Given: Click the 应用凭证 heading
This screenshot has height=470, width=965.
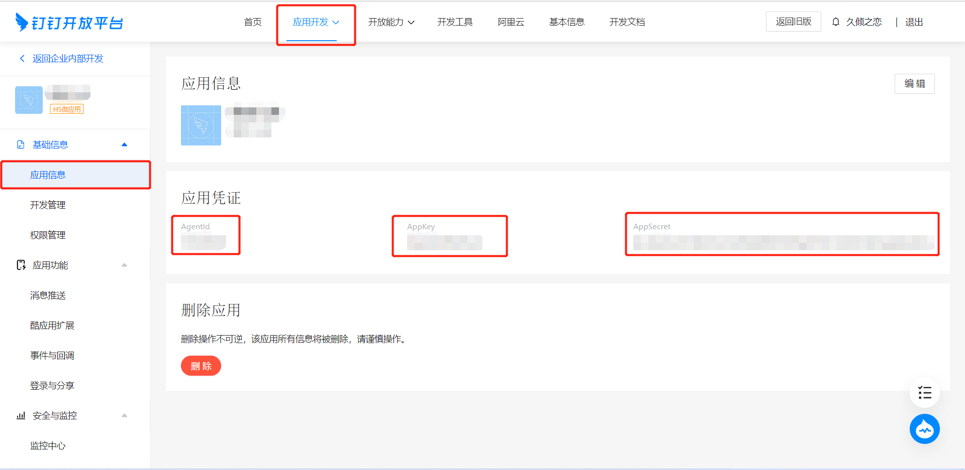Looking at the screenshot, I should pos(211,198).
